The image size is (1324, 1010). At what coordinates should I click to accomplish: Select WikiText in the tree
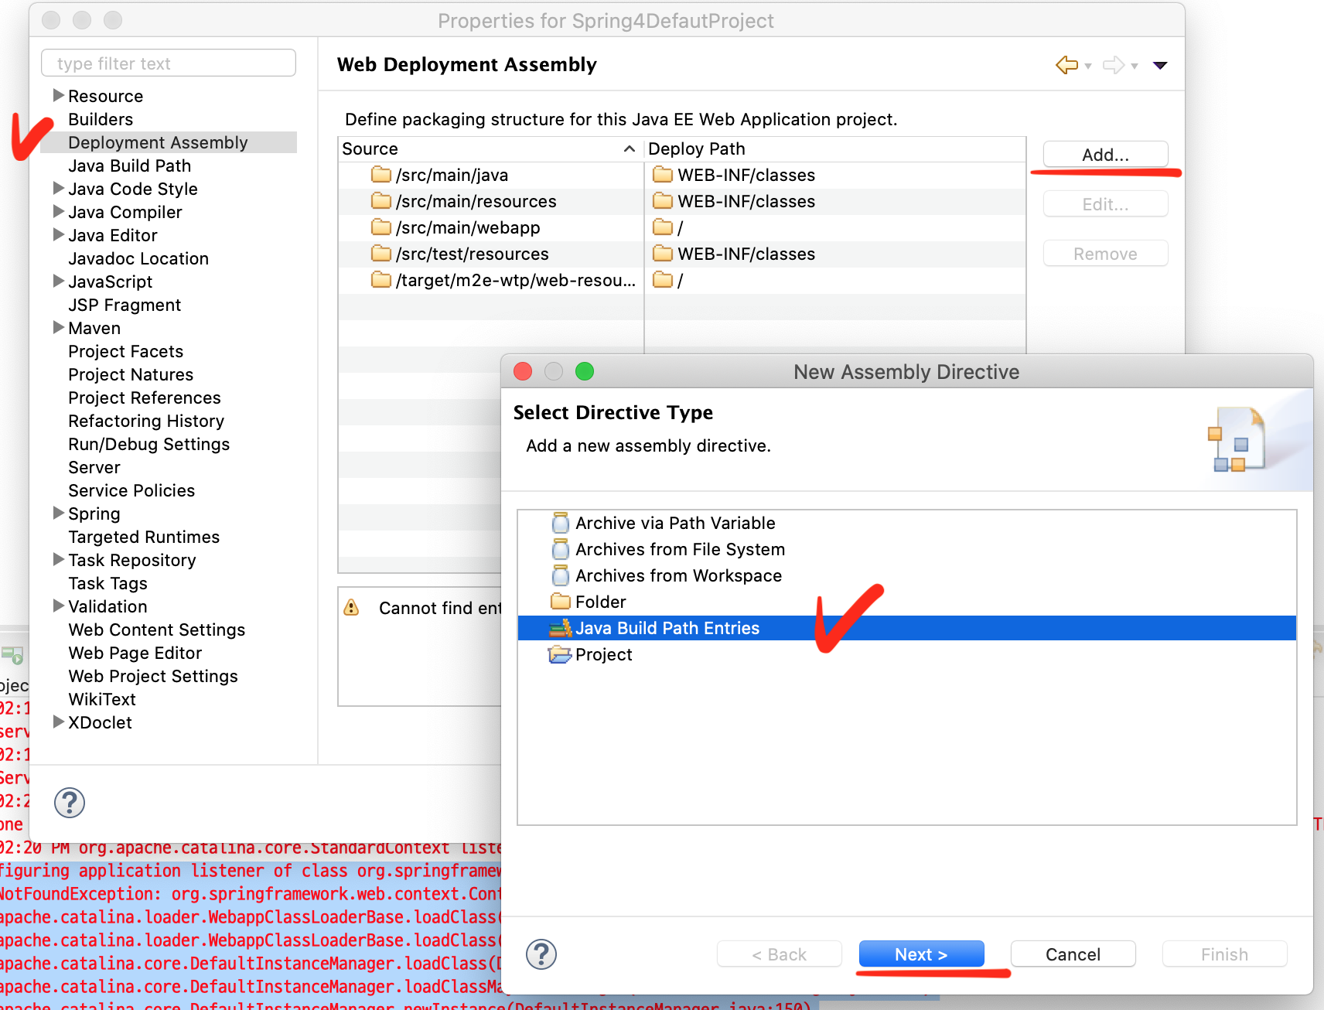coord(102,699)
